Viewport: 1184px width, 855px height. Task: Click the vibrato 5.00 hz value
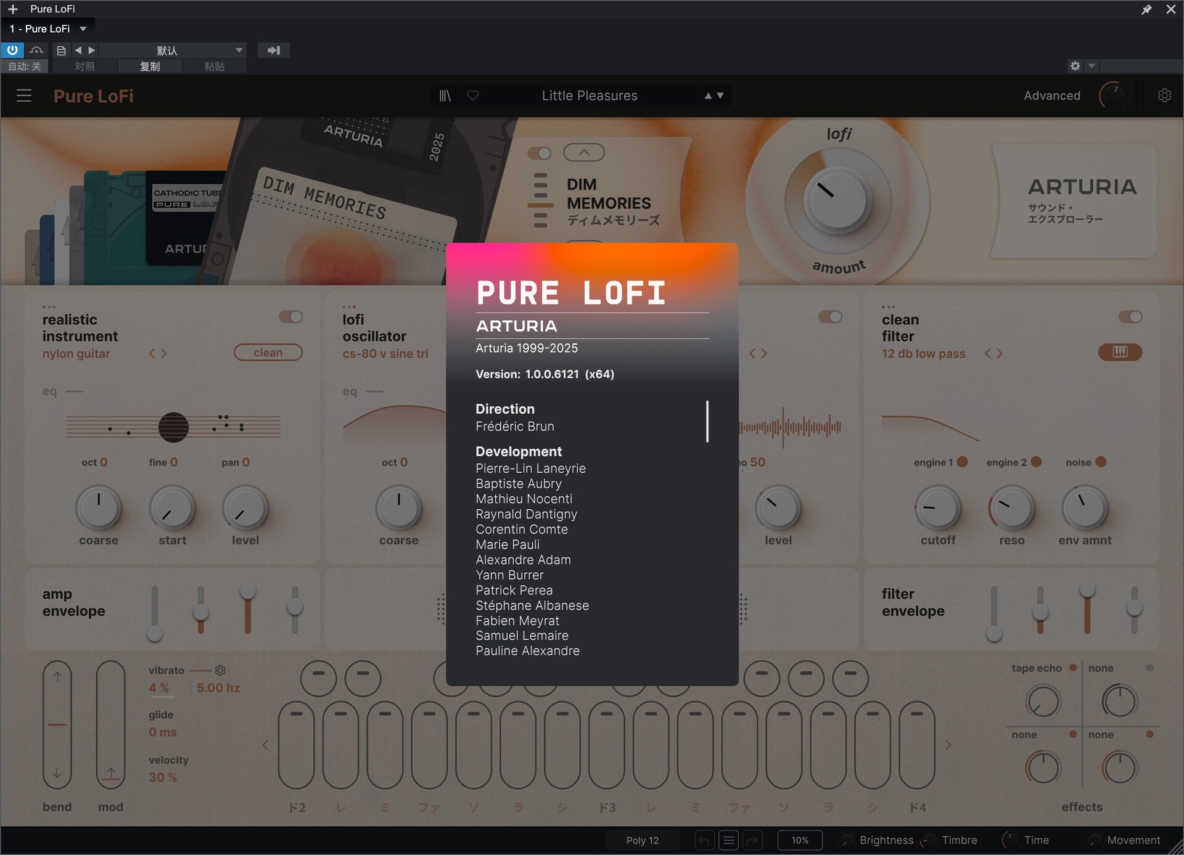(x=218, y=688)
